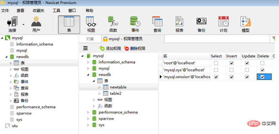This screenshot has height=134, width=279.
Task: Toggle Select checkbox for 'mysql.sys'@'localhost'
Action: pos(216,70)
